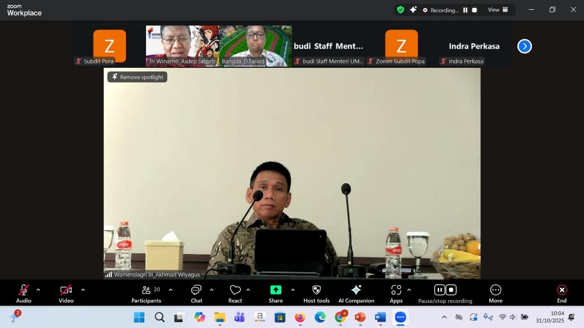Open PowerPoint from the taskbar

(360, 318)
